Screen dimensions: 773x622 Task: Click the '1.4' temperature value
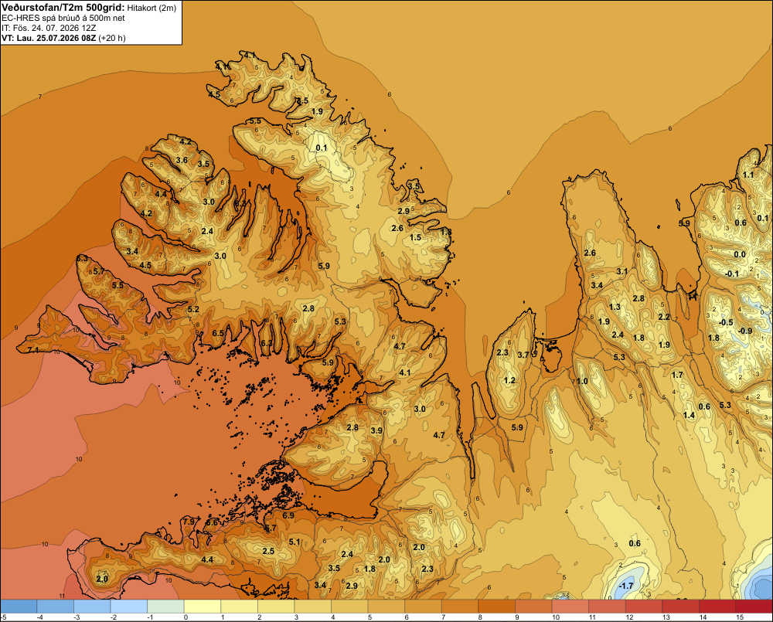tap(689, 415)
